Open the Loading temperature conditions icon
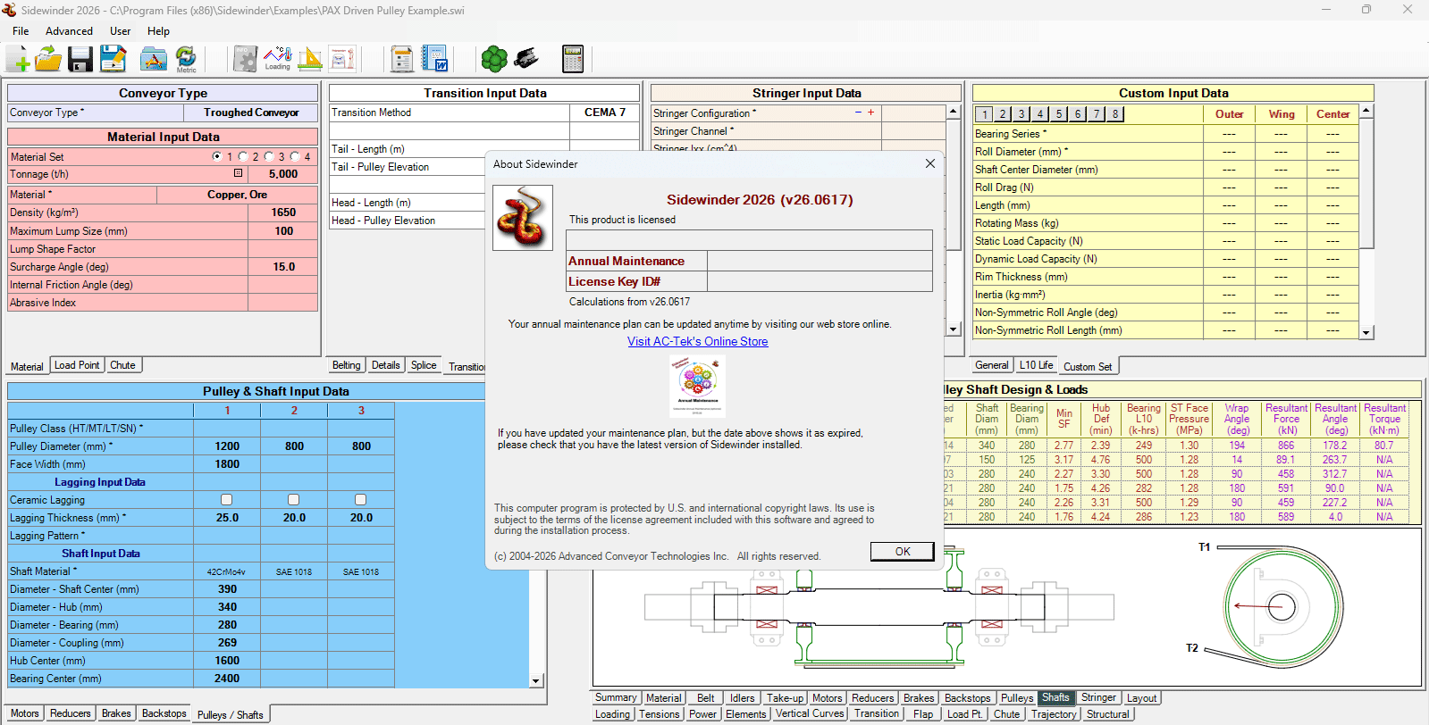Screen dimensions: 1429x725 [x=278, y=60]
